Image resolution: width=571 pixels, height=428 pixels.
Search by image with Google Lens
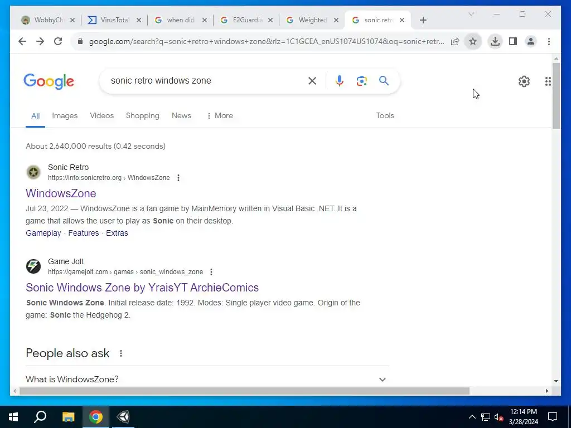[x=361, y=81]
